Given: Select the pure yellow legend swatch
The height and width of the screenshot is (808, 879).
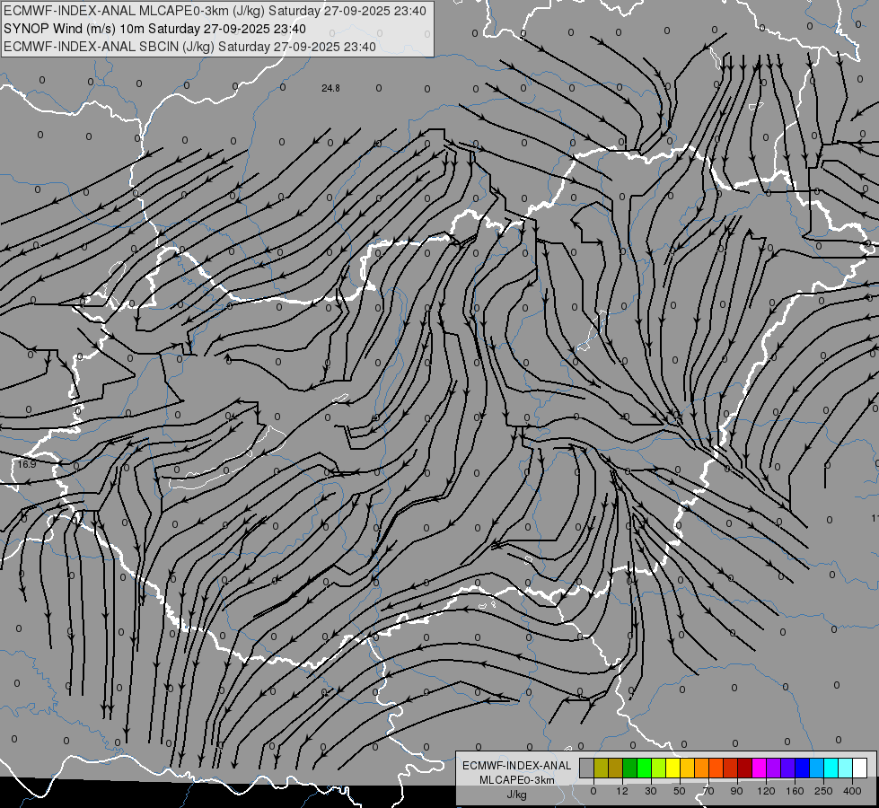Looking at the screenshot, I should point(673,768).
